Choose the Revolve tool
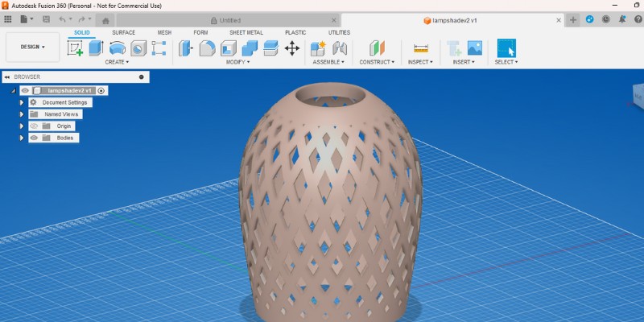Image resolution: width=644 pixels, height=322 pixels. pos(118,48)
